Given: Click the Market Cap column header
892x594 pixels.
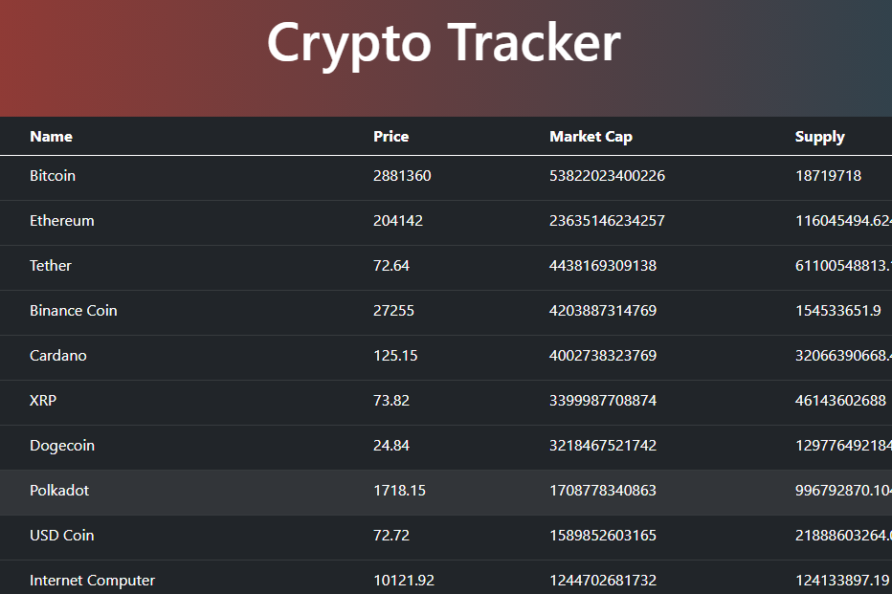Looking at the screenshot, I should 591,137.
